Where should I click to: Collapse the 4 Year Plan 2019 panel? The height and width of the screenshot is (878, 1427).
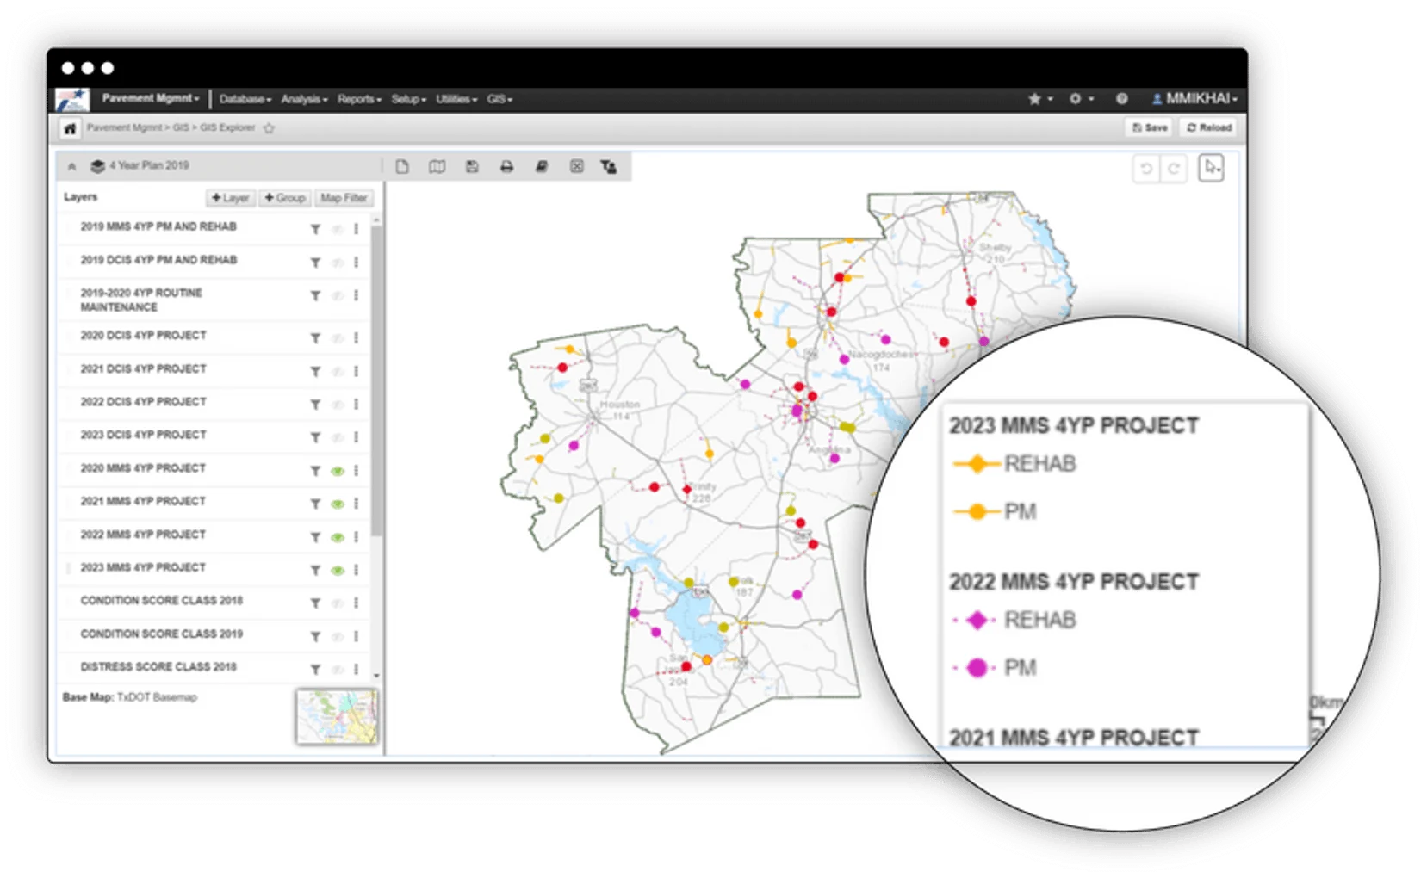(x=72, y=166)
